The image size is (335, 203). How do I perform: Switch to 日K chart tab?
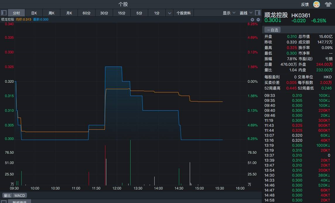(34, 13)
